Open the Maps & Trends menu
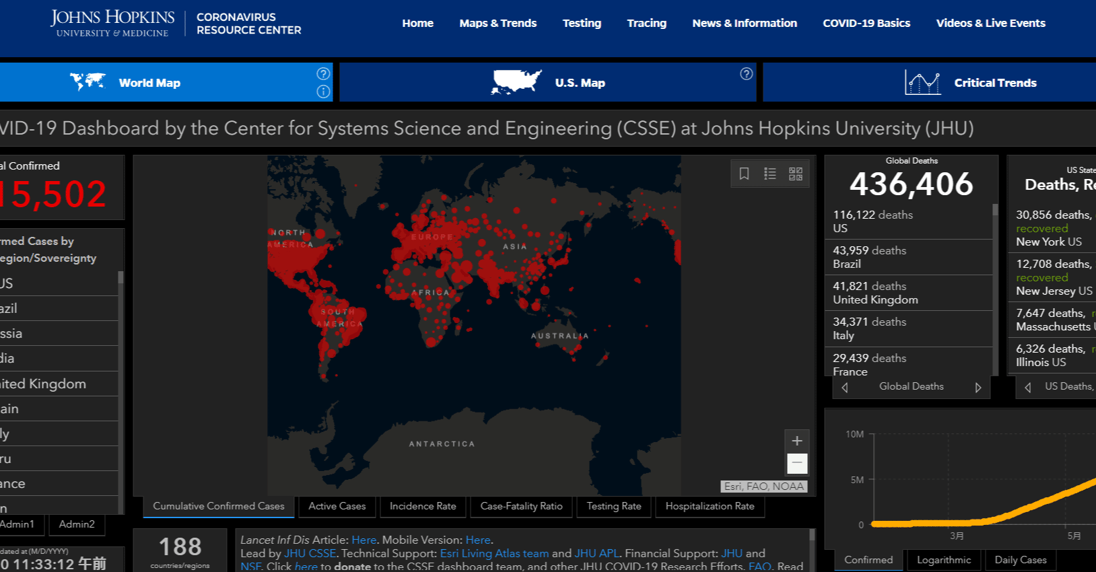The width and height of the screenshot is (1096, 572). click(498, 23)
